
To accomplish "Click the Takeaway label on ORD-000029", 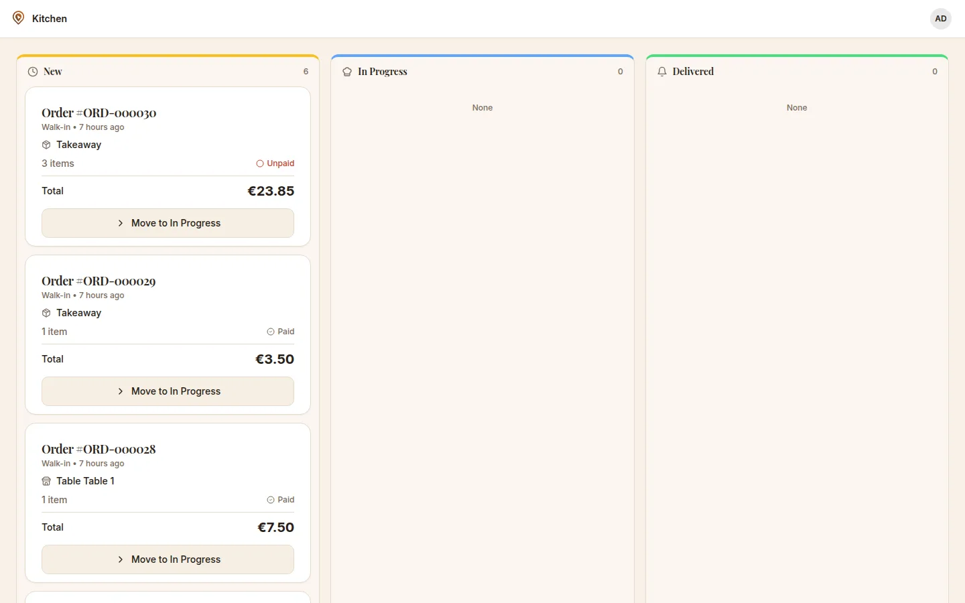I will pyautogui.click(x=78, y=313).
